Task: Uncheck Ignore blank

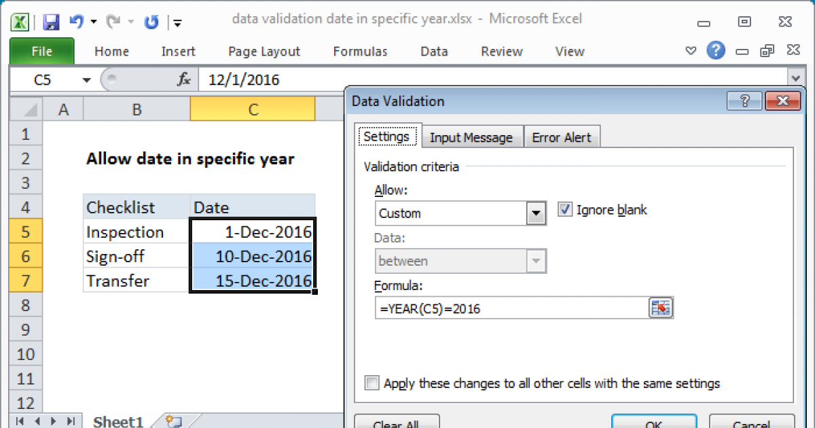Action: (x=566, y=210)
